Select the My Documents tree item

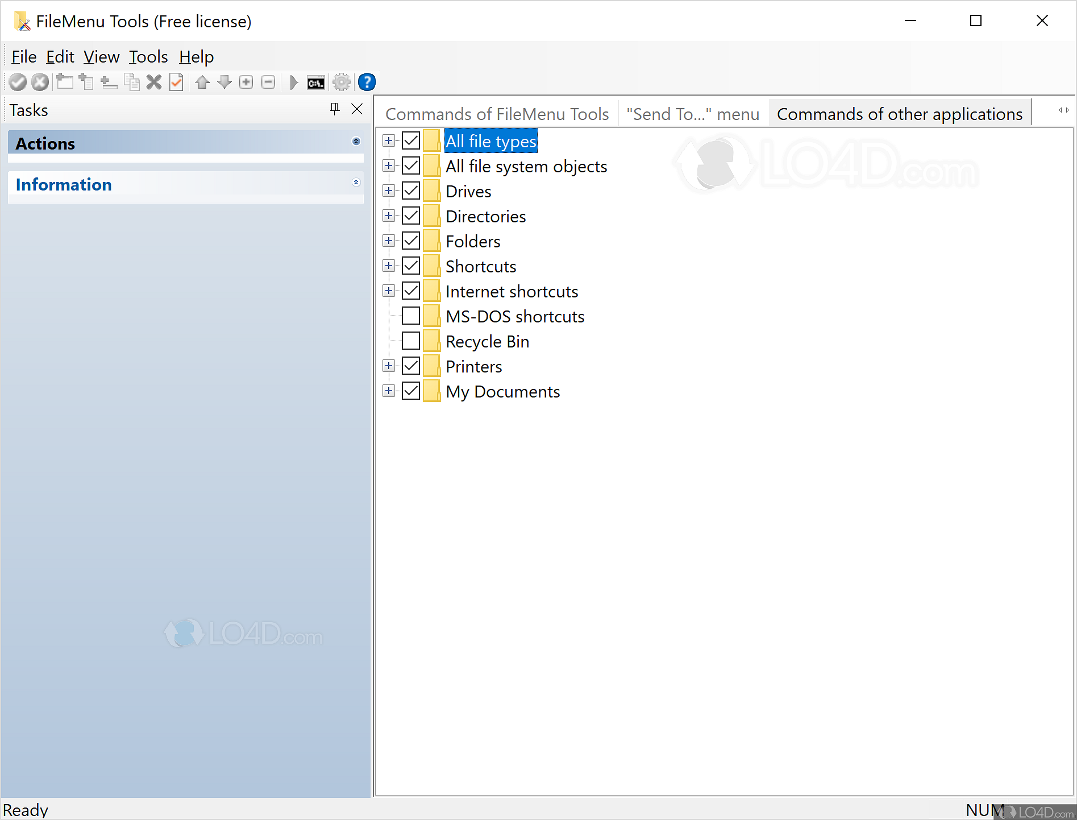click(x=502, y=391)
